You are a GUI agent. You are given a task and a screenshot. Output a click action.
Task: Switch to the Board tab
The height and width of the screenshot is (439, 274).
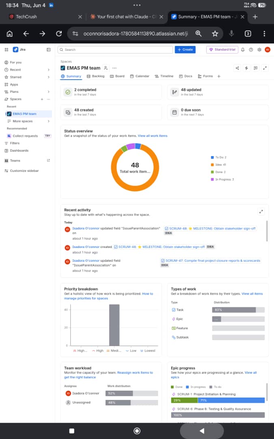coord(117,76)
